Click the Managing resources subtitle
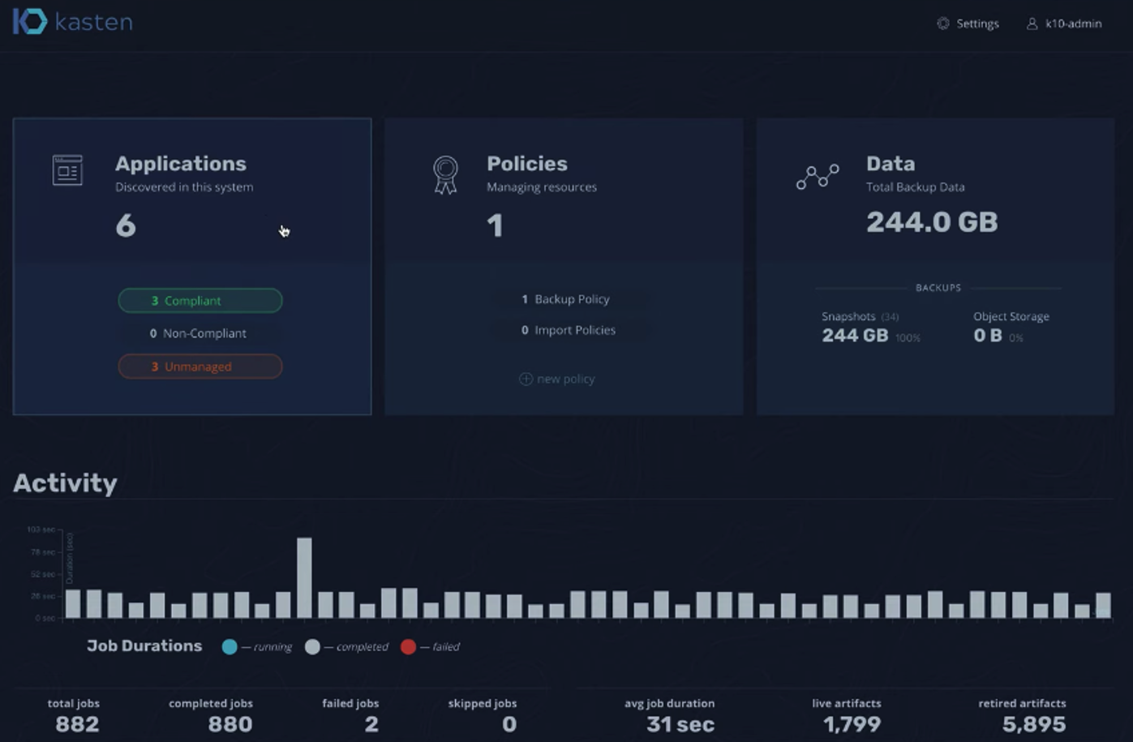 click(x=542, y=187)
